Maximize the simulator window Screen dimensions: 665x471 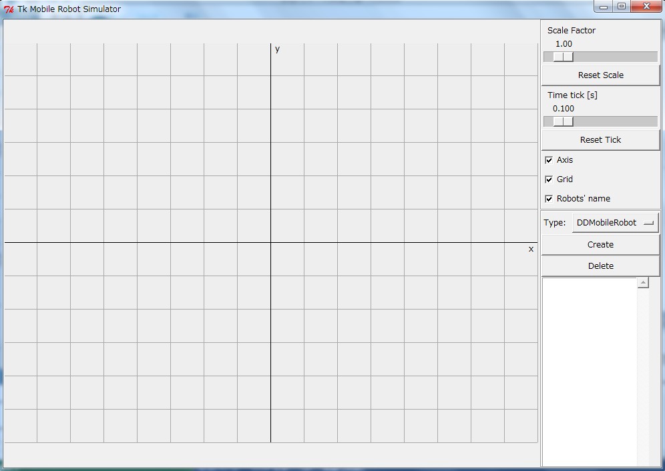622,7
